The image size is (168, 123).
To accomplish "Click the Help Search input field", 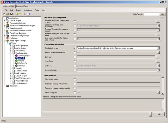I will click(x=151, y=14).
